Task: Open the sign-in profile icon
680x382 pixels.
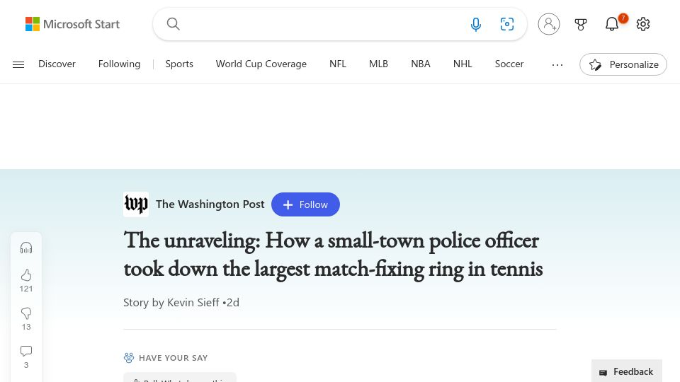Action: pyautogui.click(x=548, y=24)
